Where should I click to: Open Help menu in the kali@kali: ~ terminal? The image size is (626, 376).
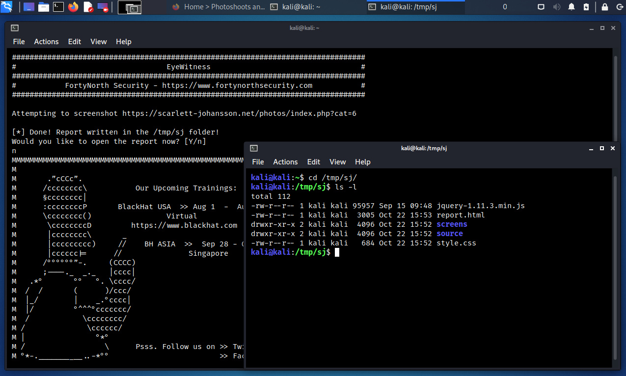[x=123, y=42]
